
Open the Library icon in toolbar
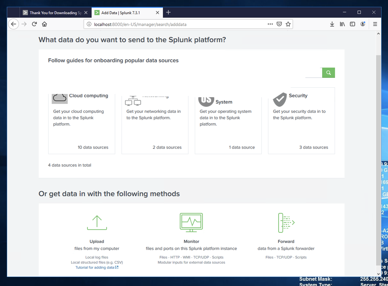[x=342, y=24]
